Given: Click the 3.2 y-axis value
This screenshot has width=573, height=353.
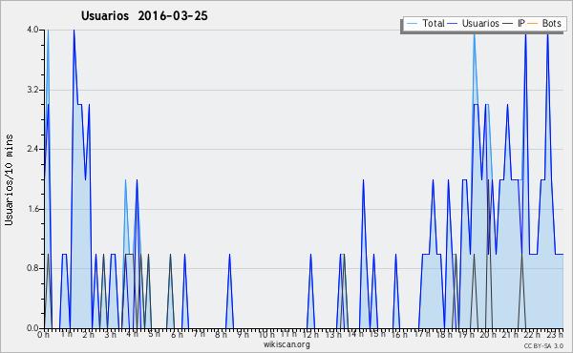Looking at the screenshot, I should point(32,90).
